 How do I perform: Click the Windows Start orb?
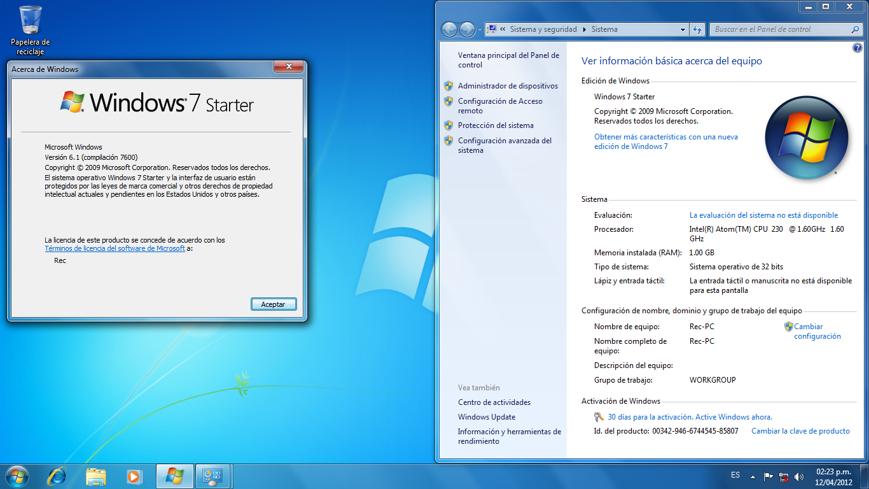[x=17, y=476]
